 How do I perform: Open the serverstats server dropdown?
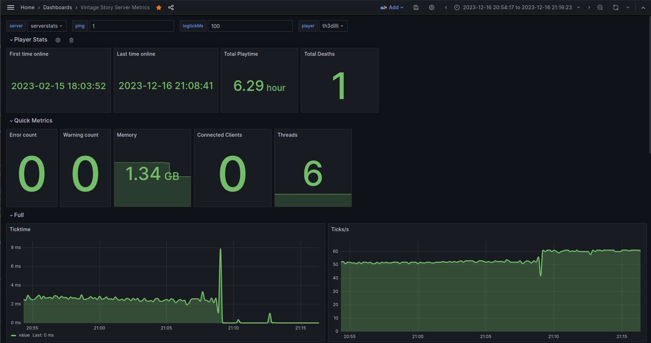[46, 26]
